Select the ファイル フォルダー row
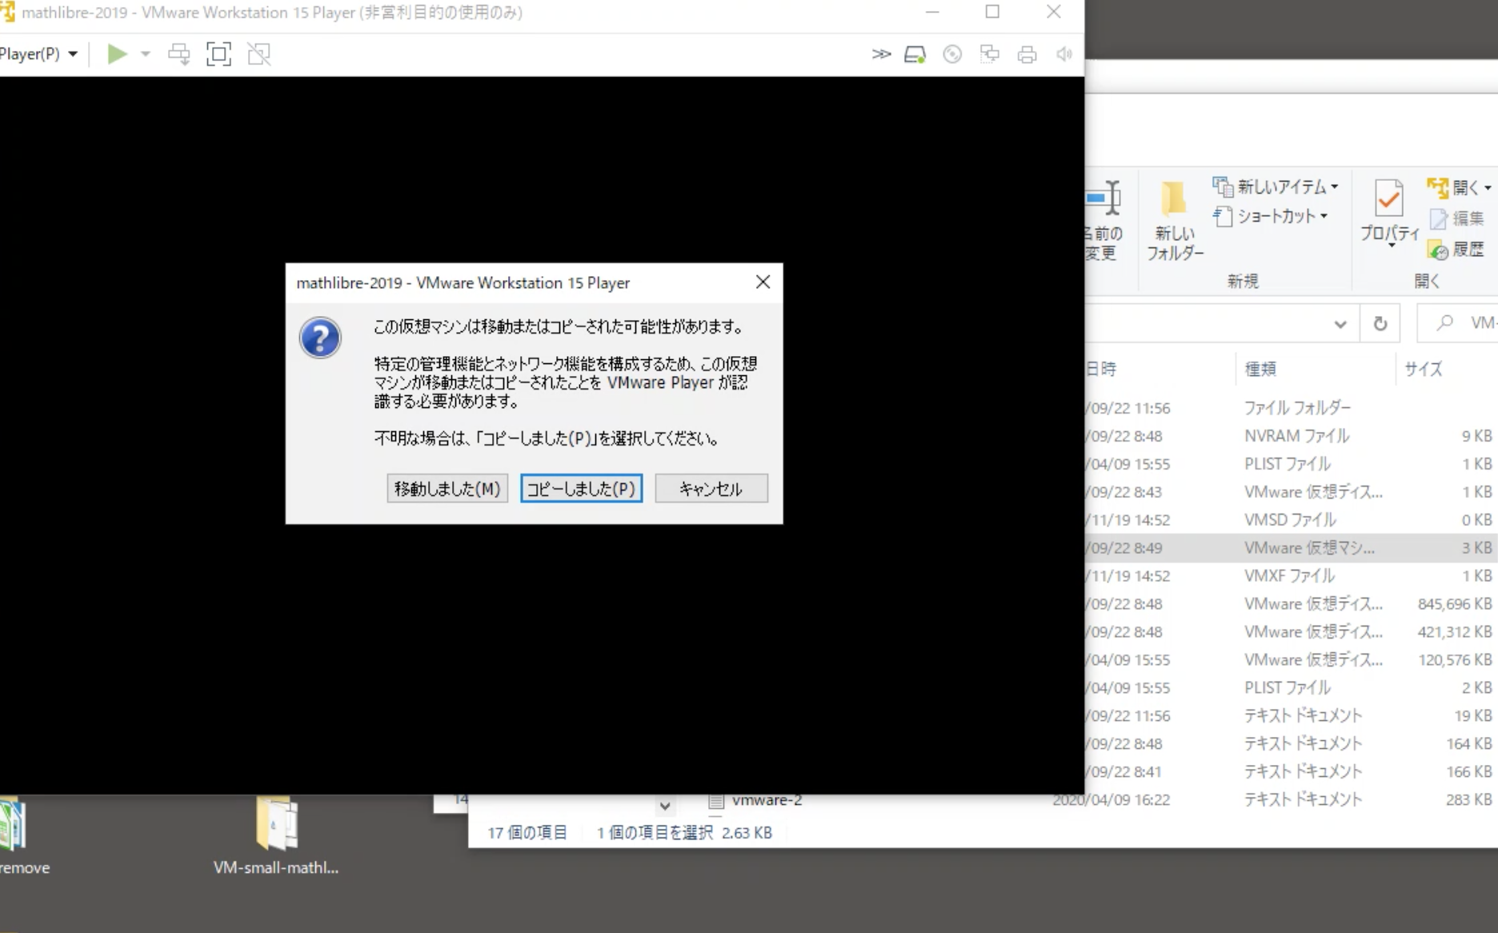1498x933 pixels. click(x=1292, y=408)
